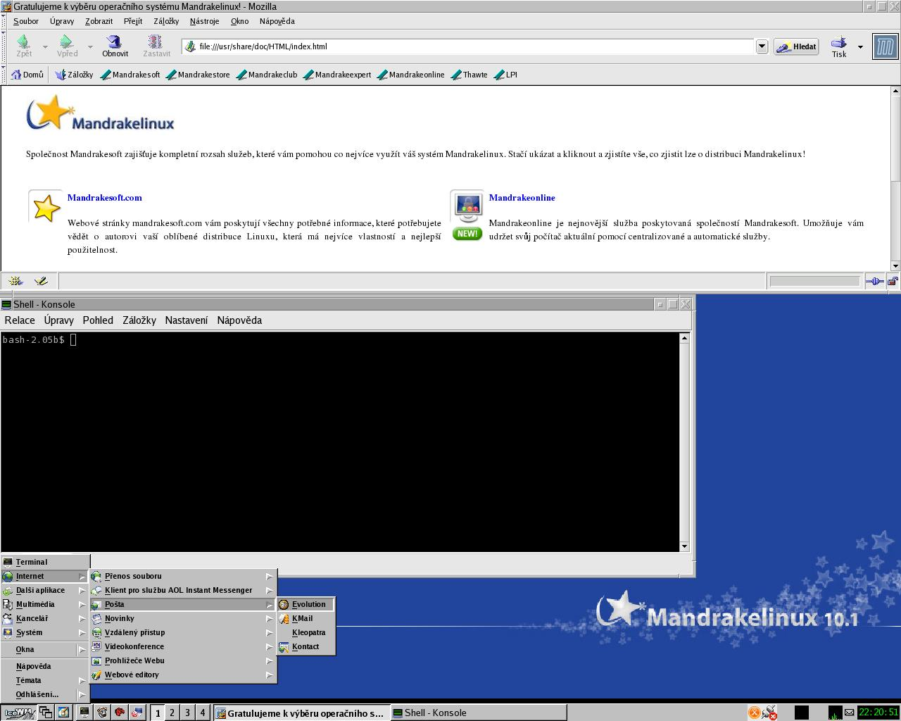The height and width of the screenshot is (721, 901).
Task: Open the Mandrakeexpert bookmark
Action: tap(337, 75)
